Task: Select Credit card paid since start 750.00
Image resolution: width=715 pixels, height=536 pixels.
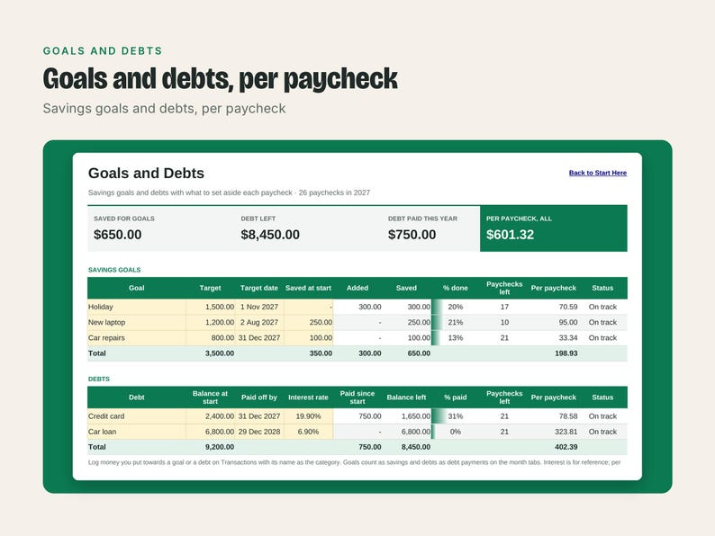Action: pos(369,416)
